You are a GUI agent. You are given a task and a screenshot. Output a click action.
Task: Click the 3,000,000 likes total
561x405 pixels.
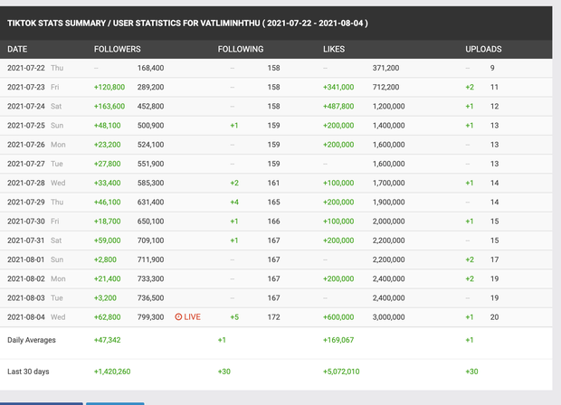(x=388, y=317)
